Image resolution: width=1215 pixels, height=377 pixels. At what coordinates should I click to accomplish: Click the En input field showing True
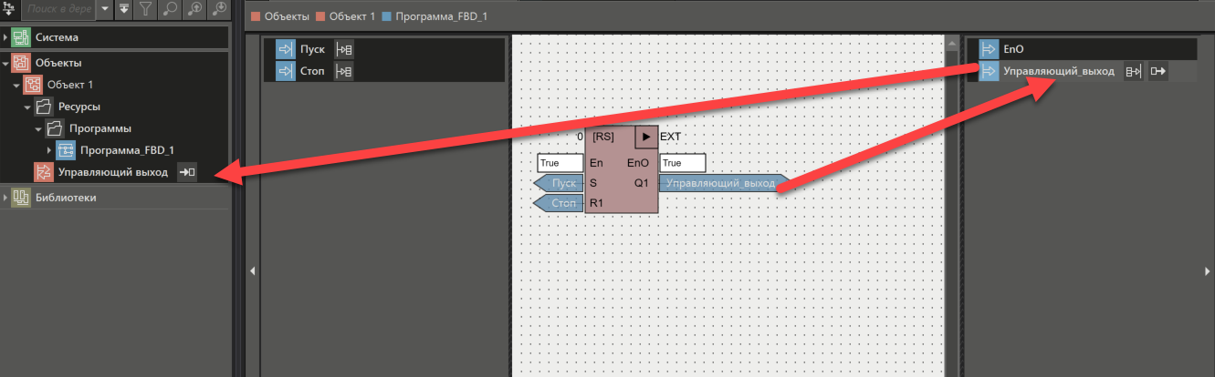(560, 163)
